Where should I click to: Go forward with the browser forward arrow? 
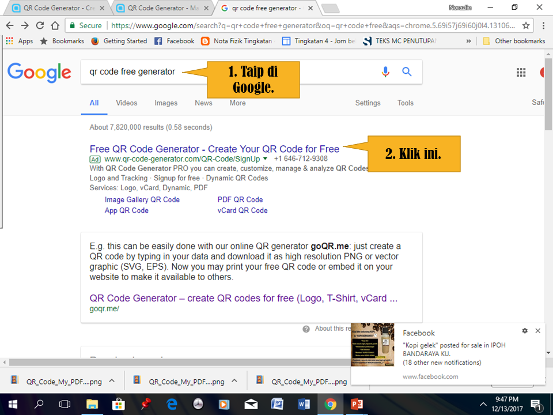(x=25, y=25)
